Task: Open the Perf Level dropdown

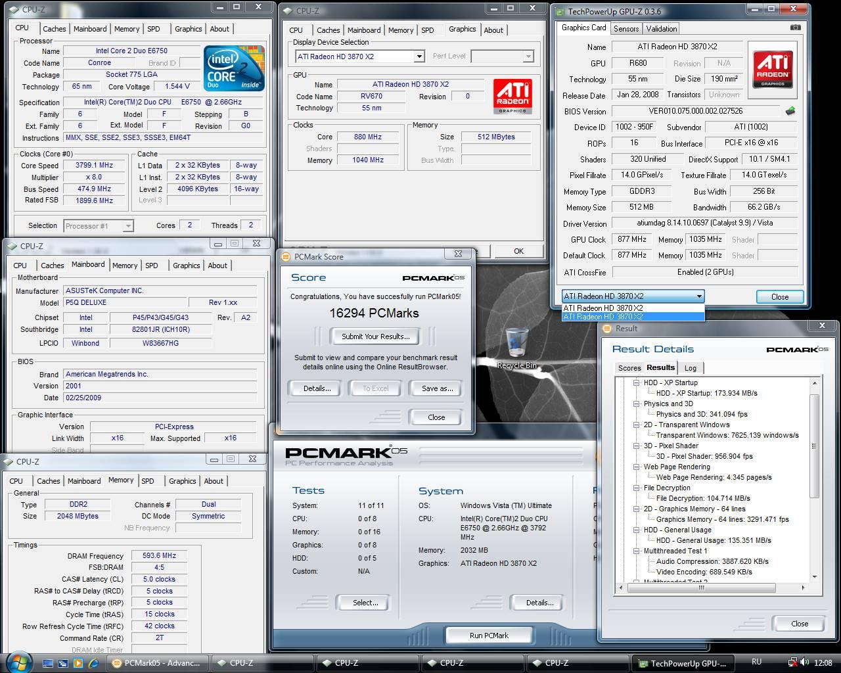Action: click(528, 57)
